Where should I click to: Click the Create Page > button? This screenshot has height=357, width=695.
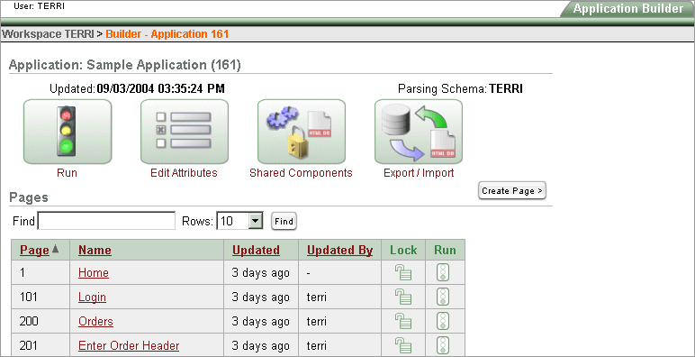click(512, 191)
